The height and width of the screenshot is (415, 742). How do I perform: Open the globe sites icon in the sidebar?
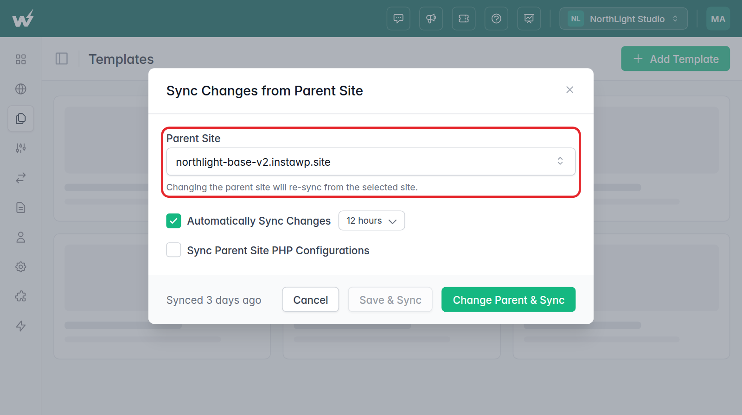point(21,89)
